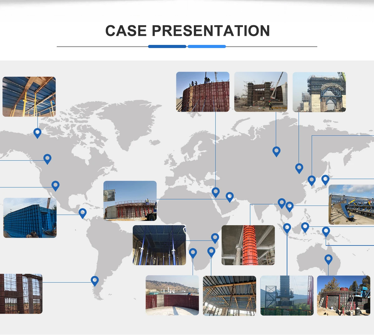Image resolution: width=374 pixels, height=335 pixels.
Task: Click the East Africa coast map pin
Action: [215, 238]
